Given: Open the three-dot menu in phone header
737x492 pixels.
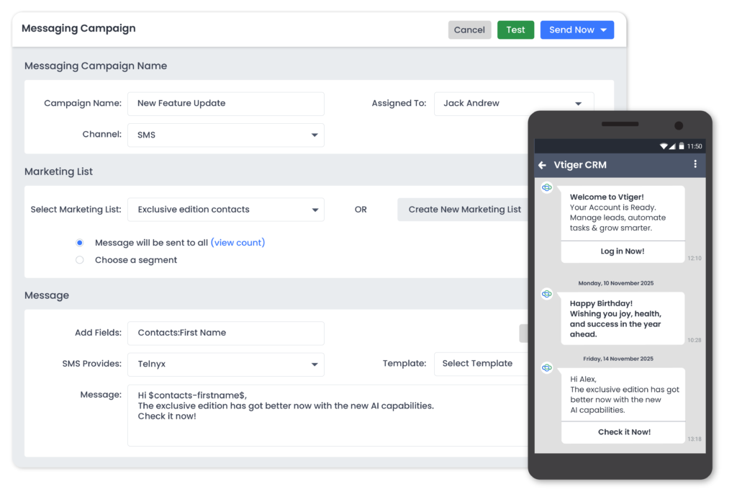Looking at the screenshot, I should (695, 164).
